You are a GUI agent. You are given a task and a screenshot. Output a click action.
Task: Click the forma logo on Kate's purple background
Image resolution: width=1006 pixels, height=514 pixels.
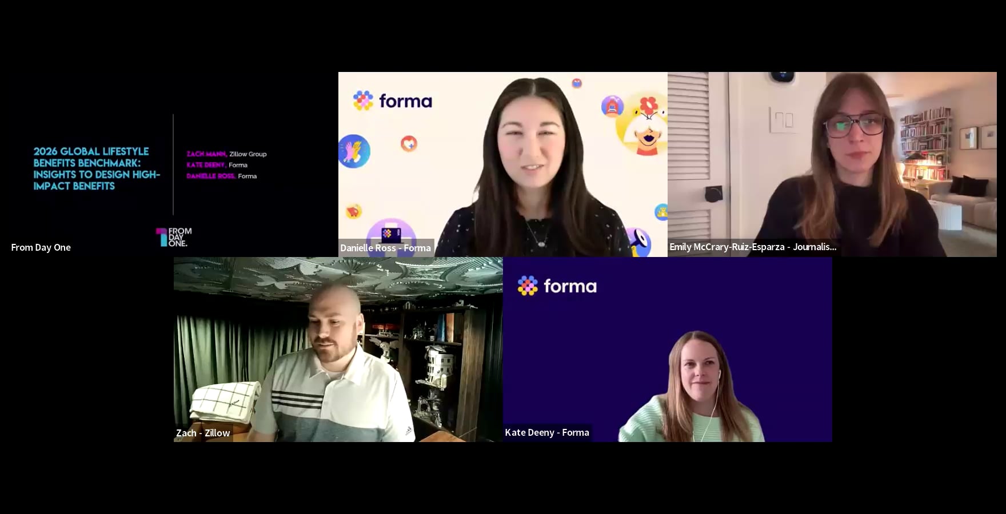click(557, 286)
